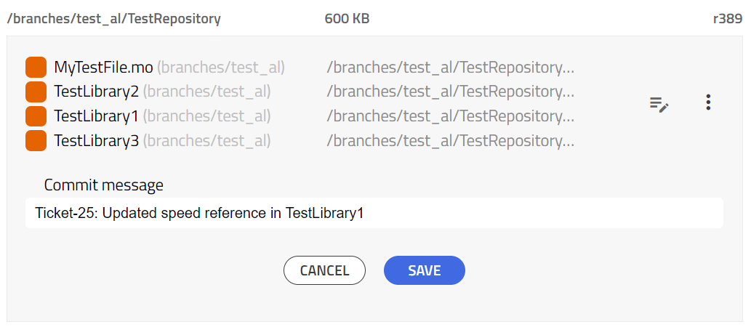Click the SAVE button
The height and width of the screenshot is (335, 751).
425,270
